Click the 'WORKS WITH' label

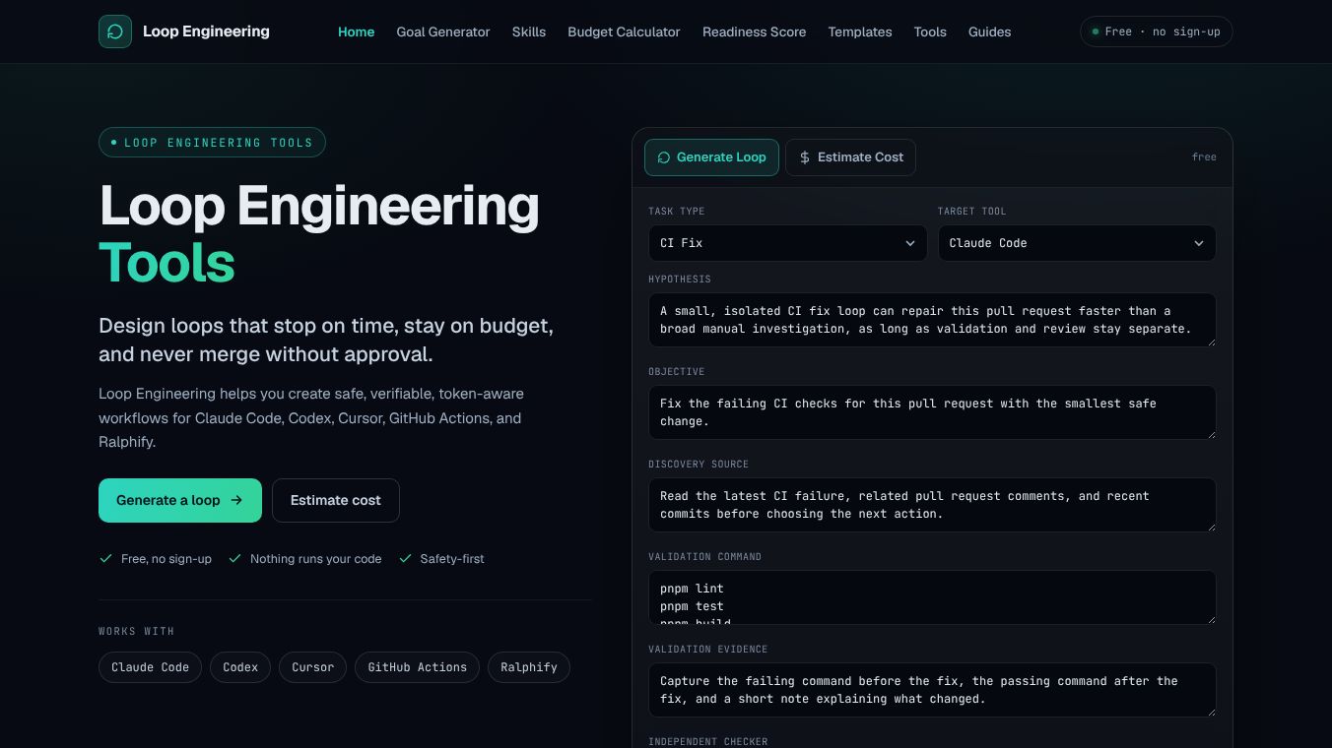[x=136, y=632]
